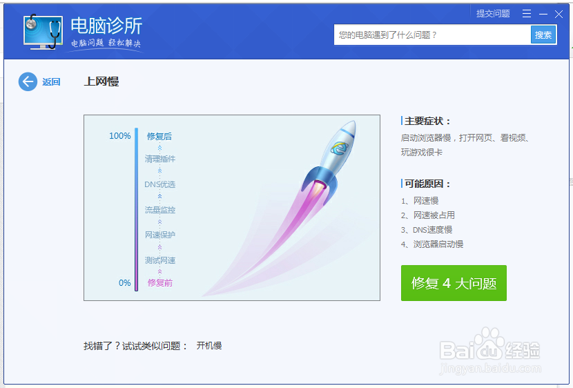Click reason 3、DNS速度慢

(x=427, y=230)
